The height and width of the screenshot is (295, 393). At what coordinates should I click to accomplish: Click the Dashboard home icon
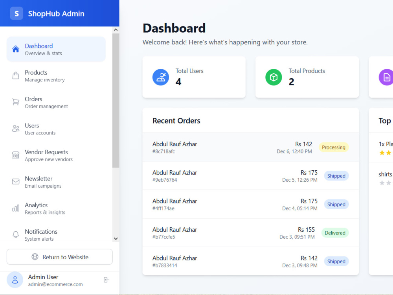click(x=16, y=49)
